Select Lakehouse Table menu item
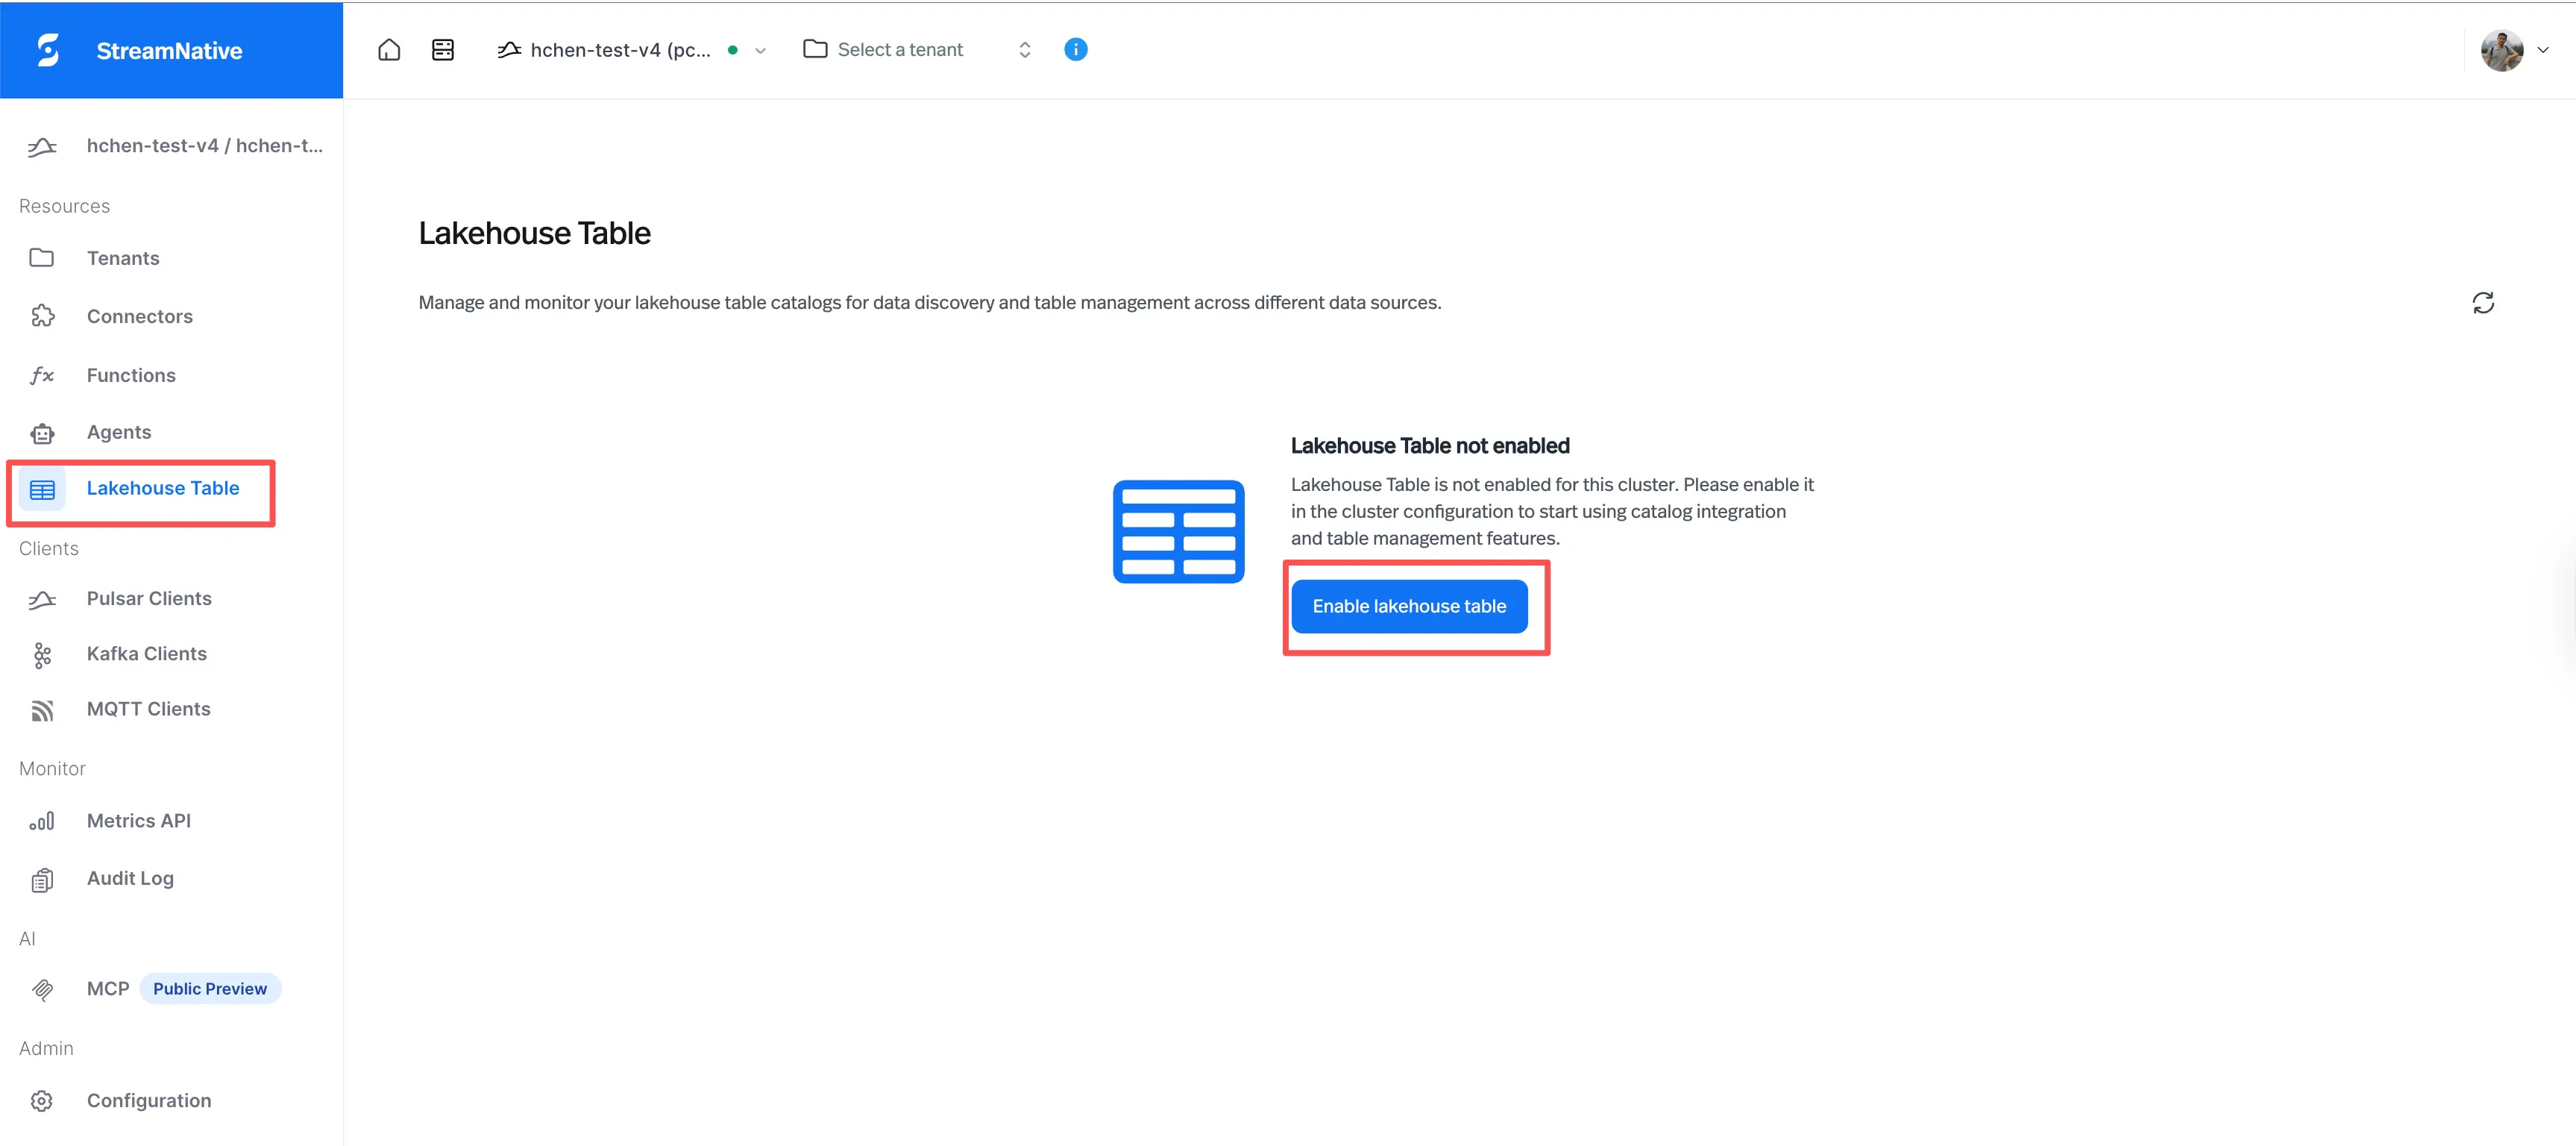Viewport: 2576px width, 1146px height. [163, 488]
